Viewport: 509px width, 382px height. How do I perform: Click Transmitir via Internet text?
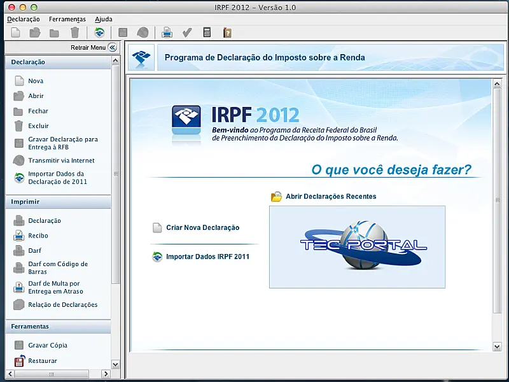coord(61,160)
